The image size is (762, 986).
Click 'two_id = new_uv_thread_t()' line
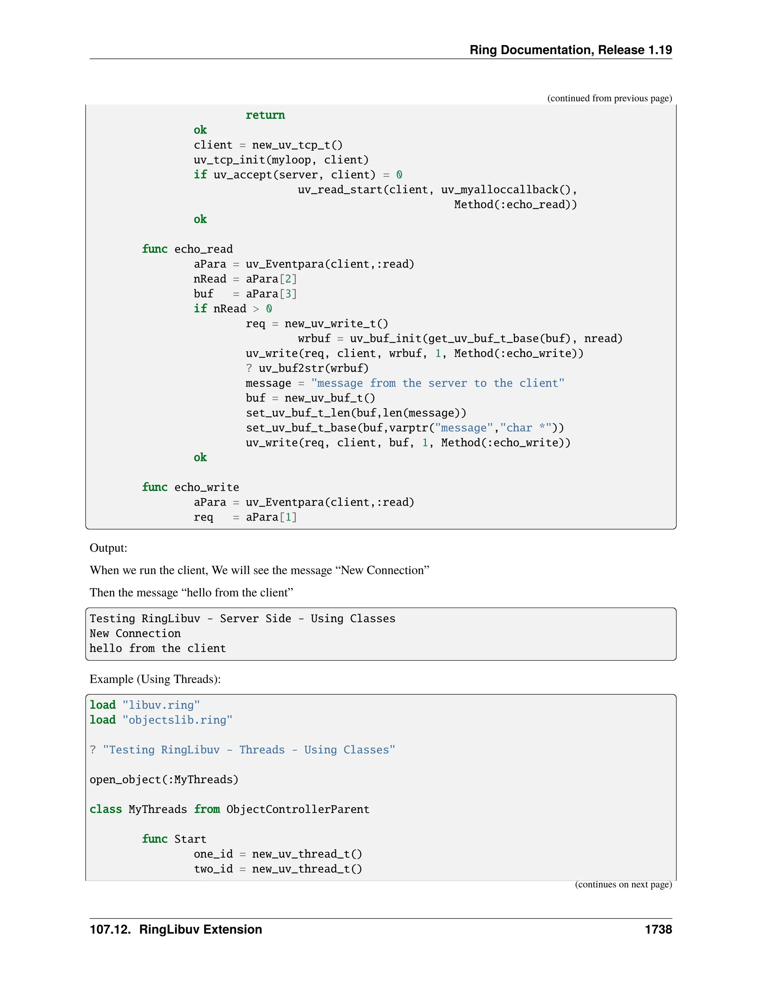pyautogui.click(x=278, y=869)
